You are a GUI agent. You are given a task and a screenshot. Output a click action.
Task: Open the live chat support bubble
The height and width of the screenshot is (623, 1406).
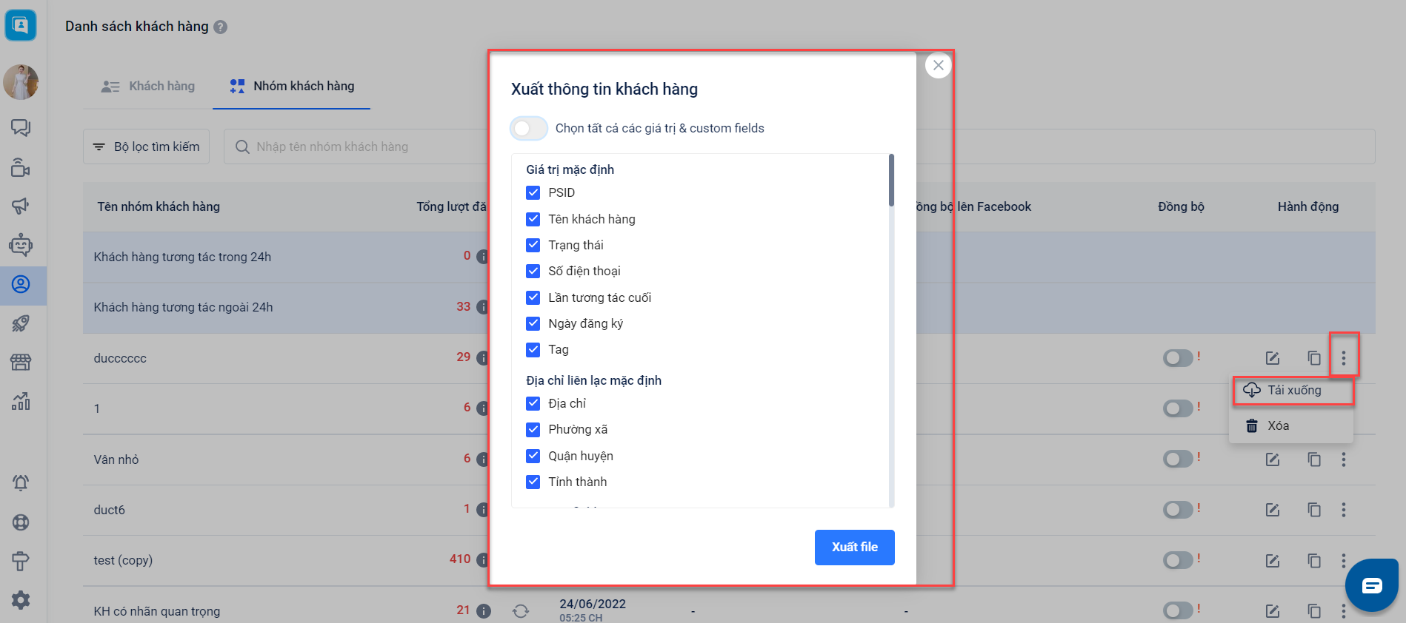pos(1371,586)
